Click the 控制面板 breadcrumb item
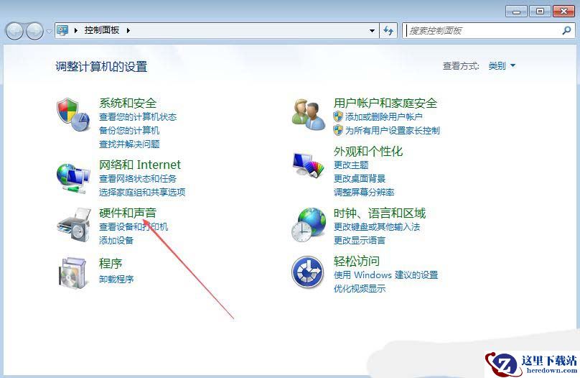The height and width of the screenshot is (378, 580). pyautogui.click(x=102, y=30)
